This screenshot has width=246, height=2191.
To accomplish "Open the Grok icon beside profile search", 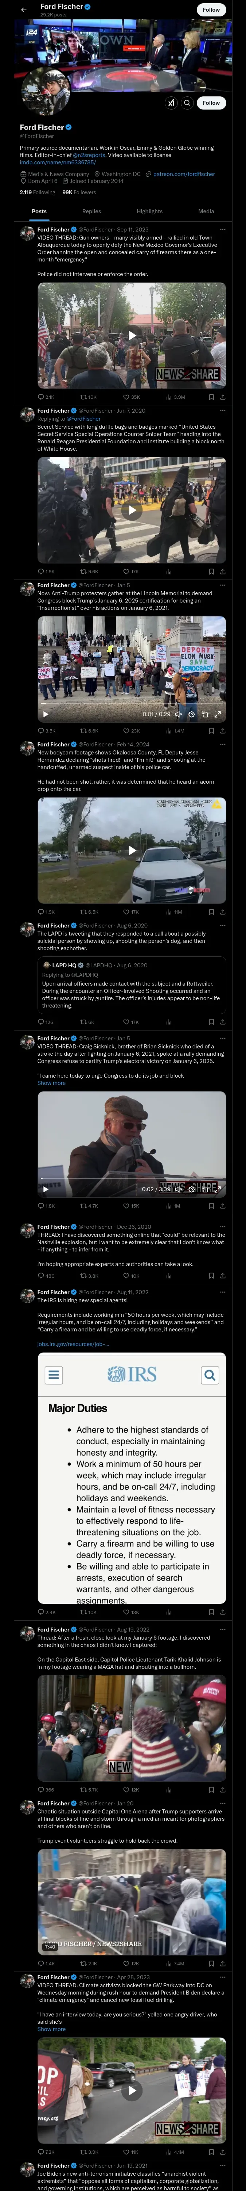I will click(171, 102).
